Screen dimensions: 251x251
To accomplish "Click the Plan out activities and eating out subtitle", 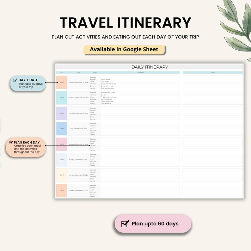I will (x=125, y=37).
